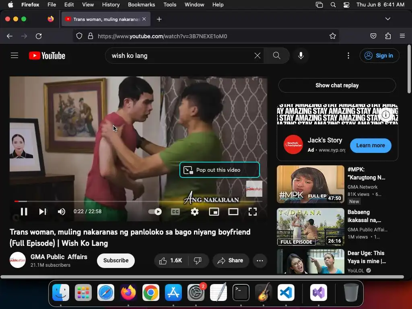Toggle closed captions CC button
Viewport: 412px width, 309px height.
point(175,212)
